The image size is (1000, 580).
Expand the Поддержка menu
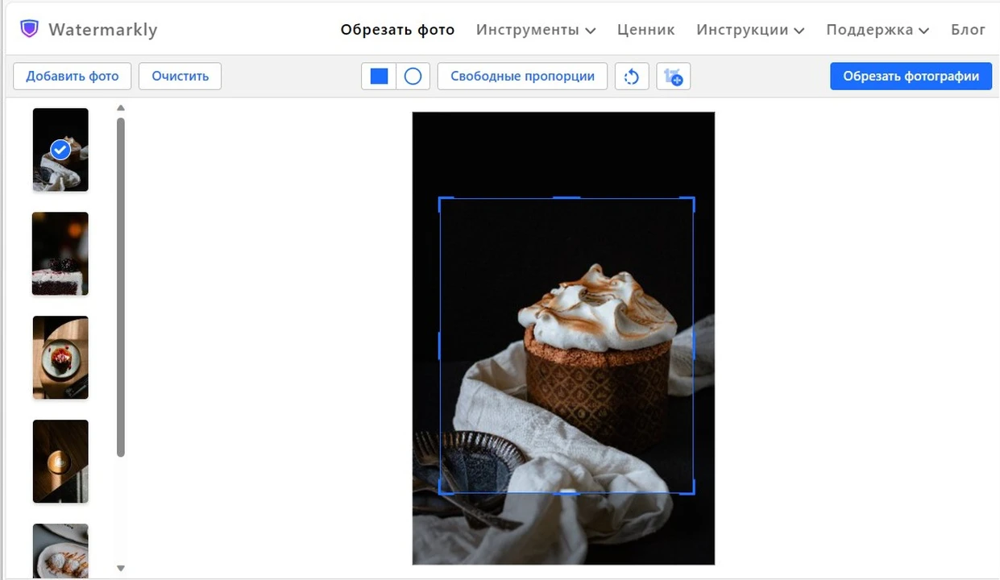[877, 30]
